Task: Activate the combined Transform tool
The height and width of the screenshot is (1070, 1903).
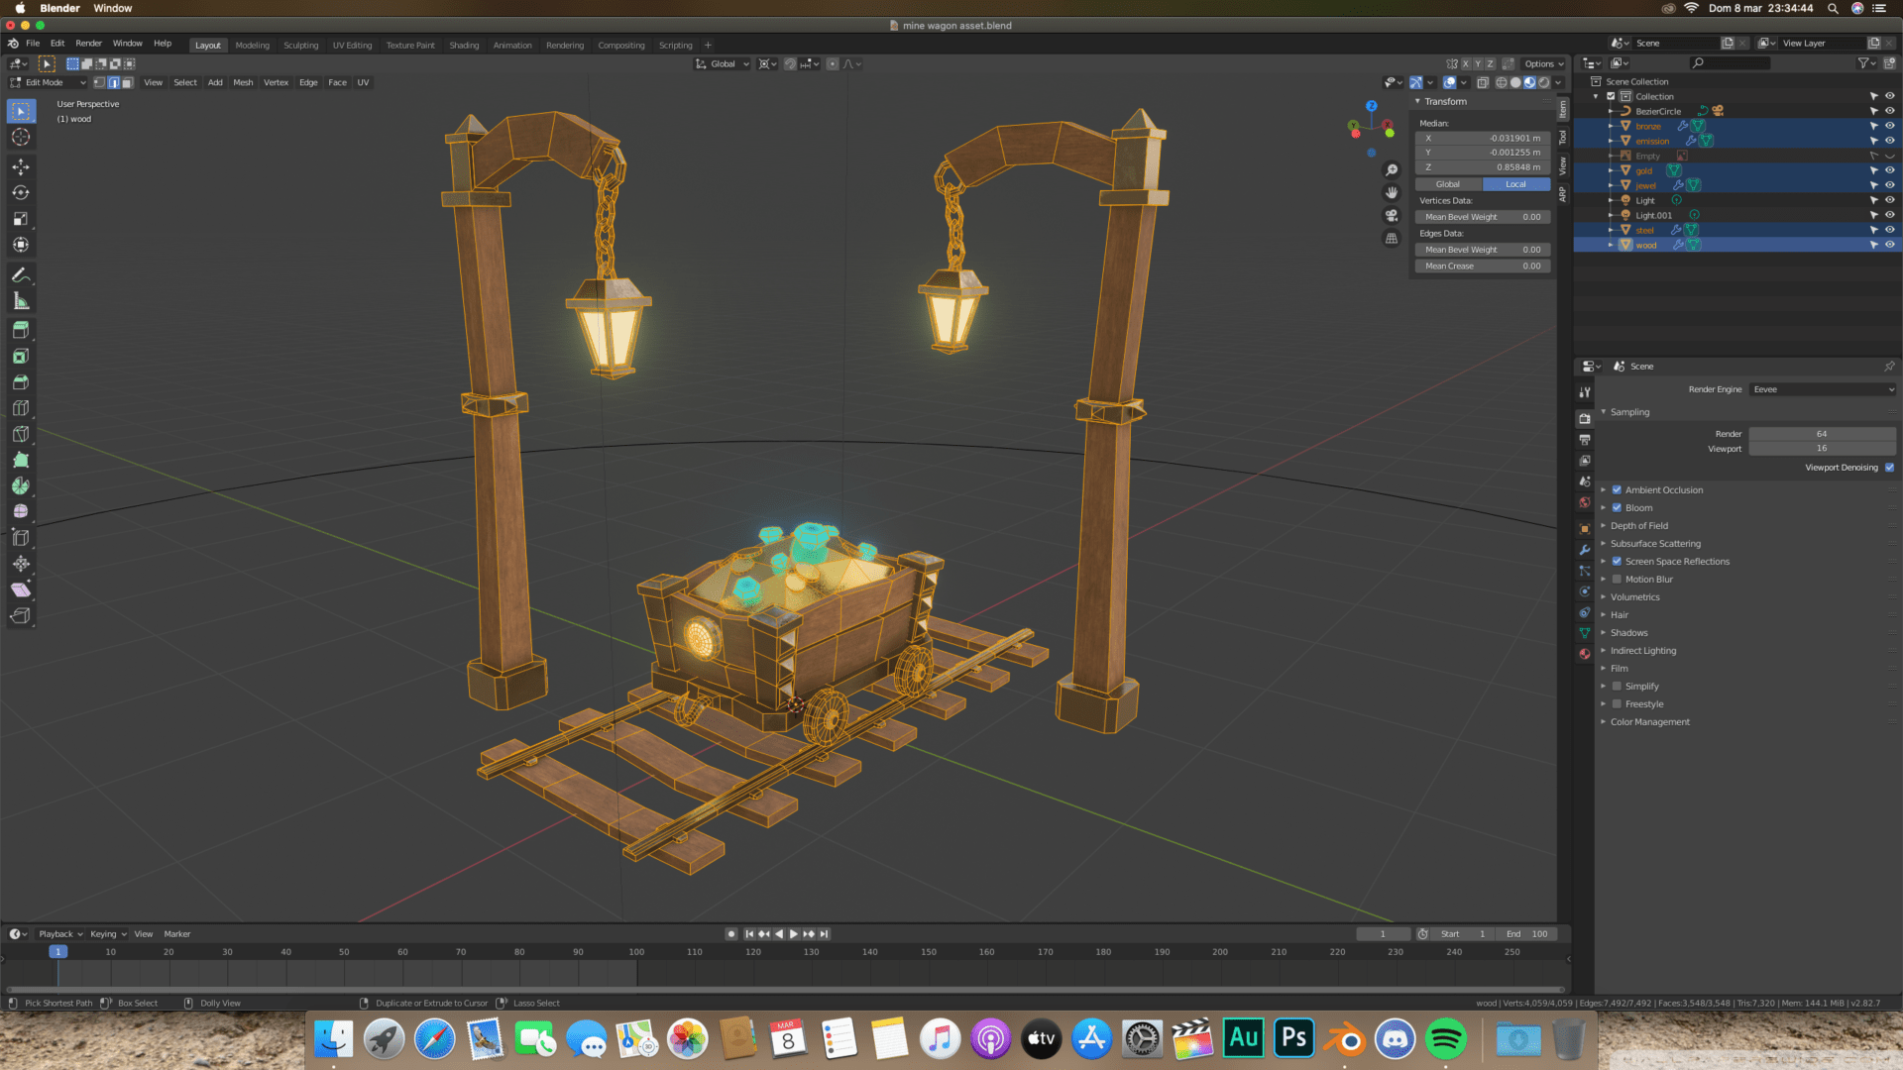Action: (x=21, y=245)
